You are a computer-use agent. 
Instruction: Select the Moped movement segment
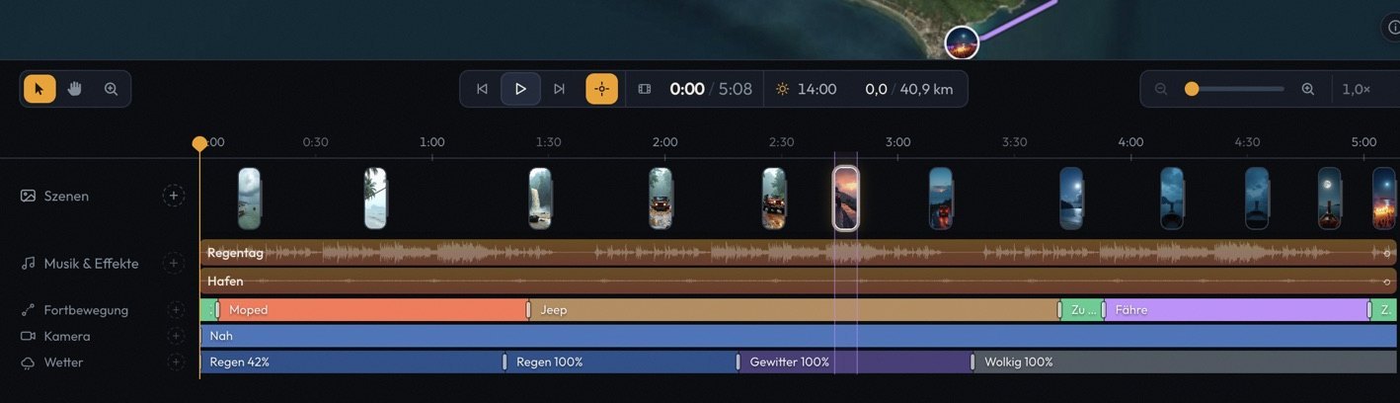point(373,310)
